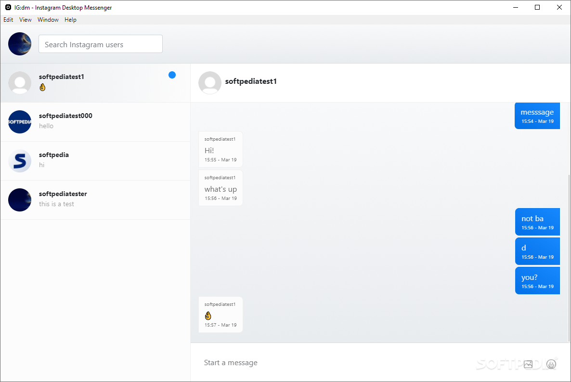Click softpediatest1 name in chat header

(251, 81)
